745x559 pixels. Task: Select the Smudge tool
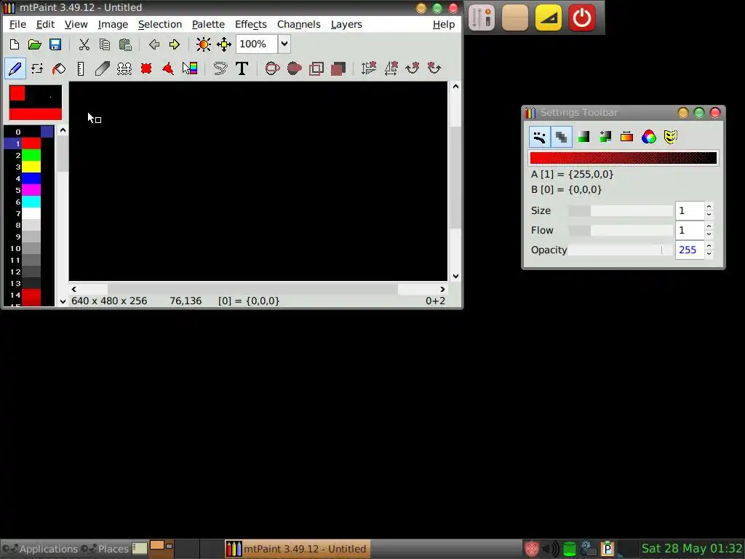coord(102,68)
